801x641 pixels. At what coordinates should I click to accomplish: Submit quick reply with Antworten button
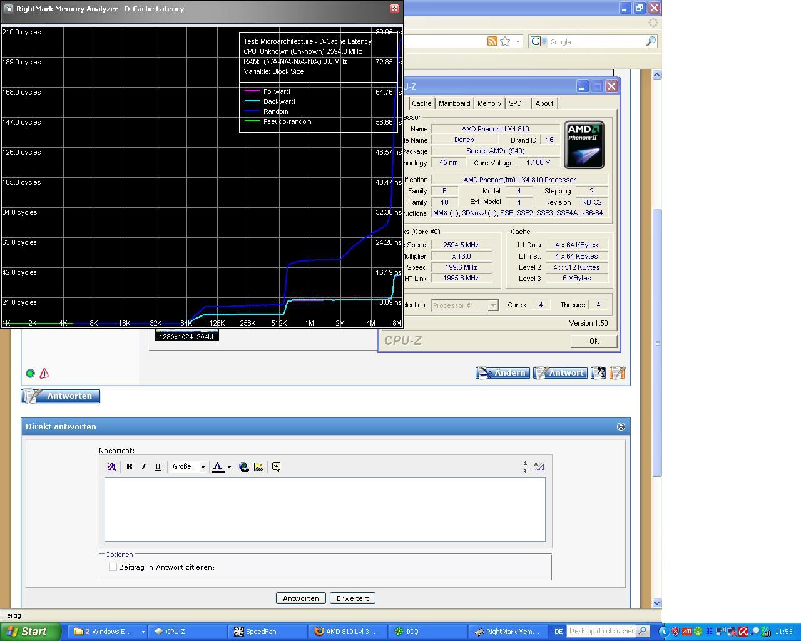pyautogui.click(x=300, y=598)
